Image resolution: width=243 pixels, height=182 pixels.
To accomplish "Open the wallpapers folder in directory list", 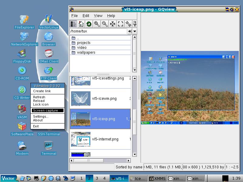I will [86, 52].
